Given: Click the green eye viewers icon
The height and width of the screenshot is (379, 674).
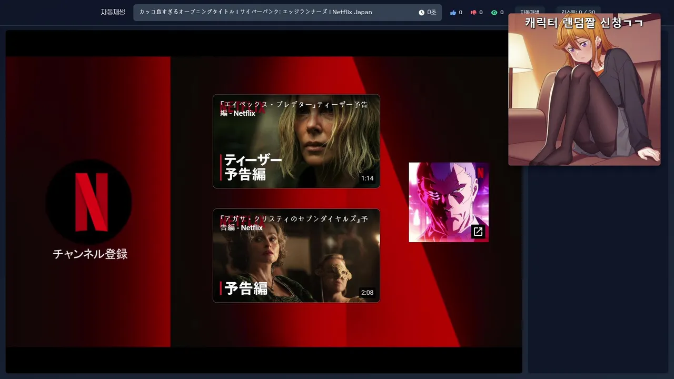Looking at the screenshot, I should pyautogui.click(x=494, y=13).
